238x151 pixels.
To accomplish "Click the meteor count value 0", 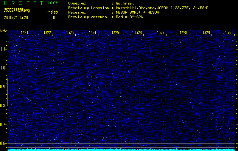I will pos(54,17).
